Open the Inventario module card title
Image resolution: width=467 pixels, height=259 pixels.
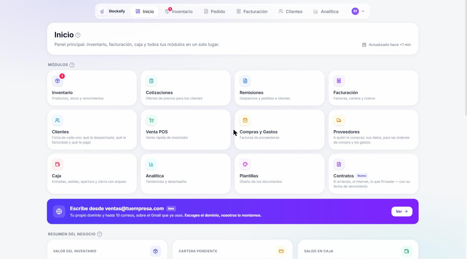[62, 93]
